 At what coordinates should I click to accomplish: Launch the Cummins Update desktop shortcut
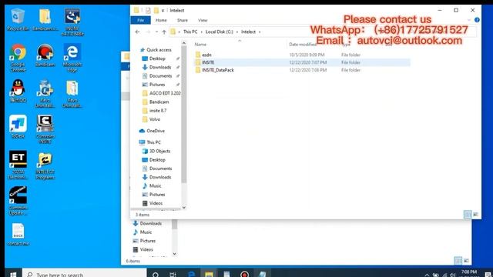coord(18,201)
